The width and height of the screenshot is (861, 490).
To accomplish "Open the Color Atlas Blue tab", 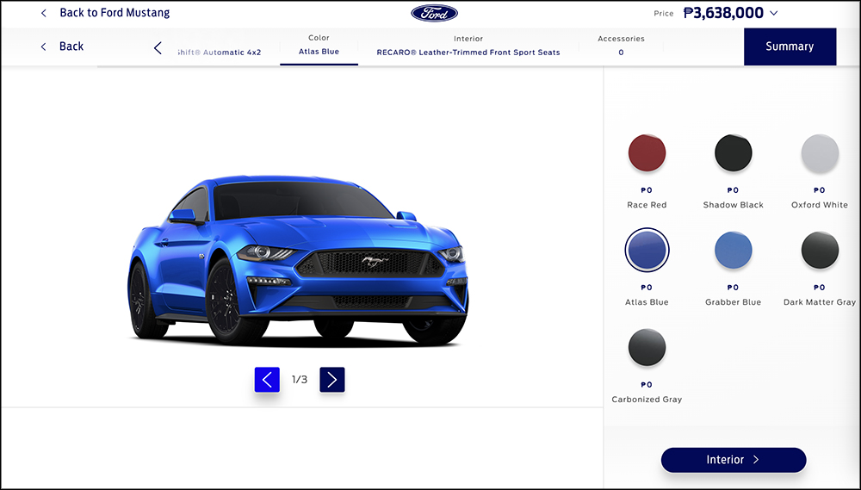I will tap(319, 45).
